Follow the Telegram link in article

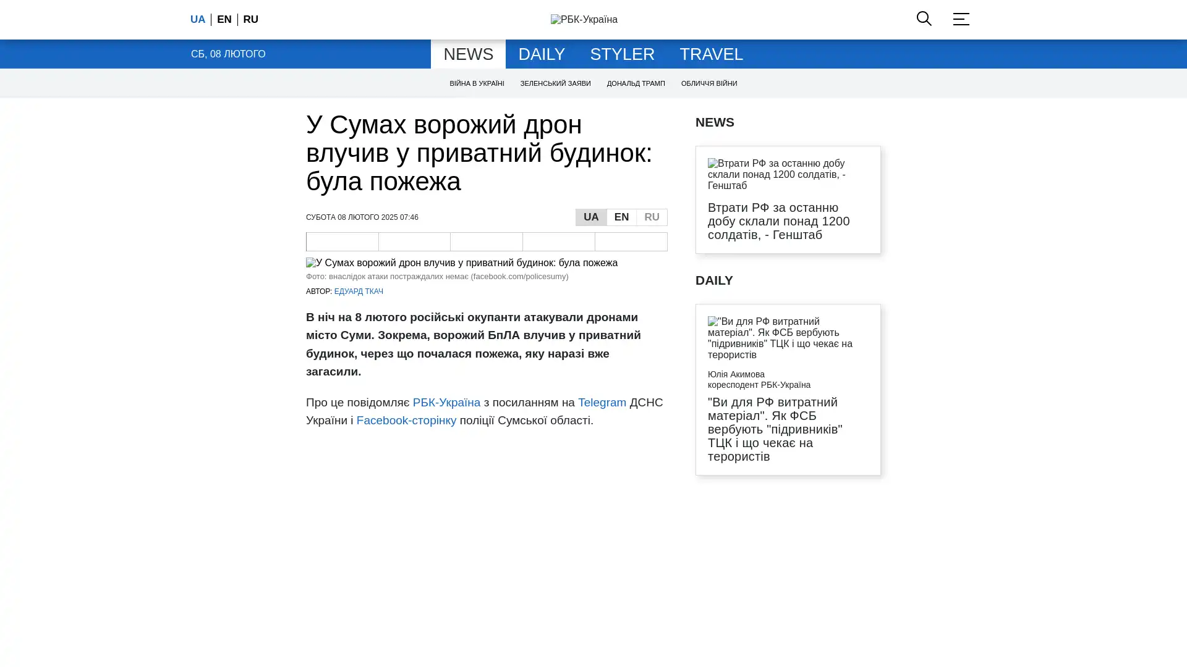[602, 403]
